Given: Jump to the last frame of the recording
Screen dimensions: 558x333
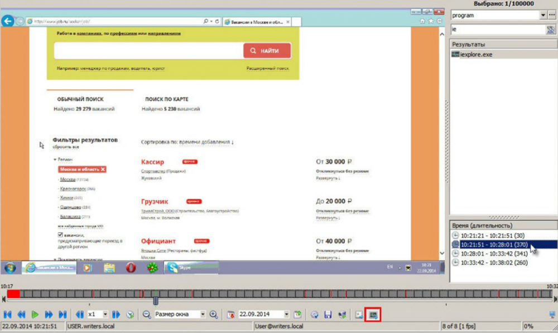Looking at the screenshot, I should click(62, 315).
